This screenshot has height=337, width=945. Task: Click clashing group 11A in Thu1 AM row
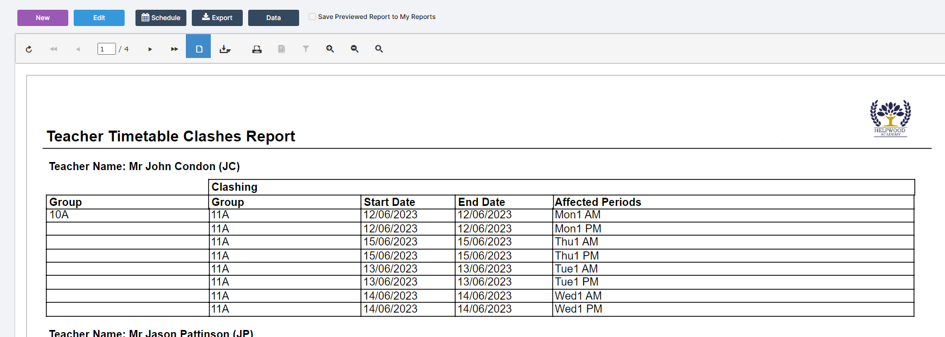[x=285, y=242]
